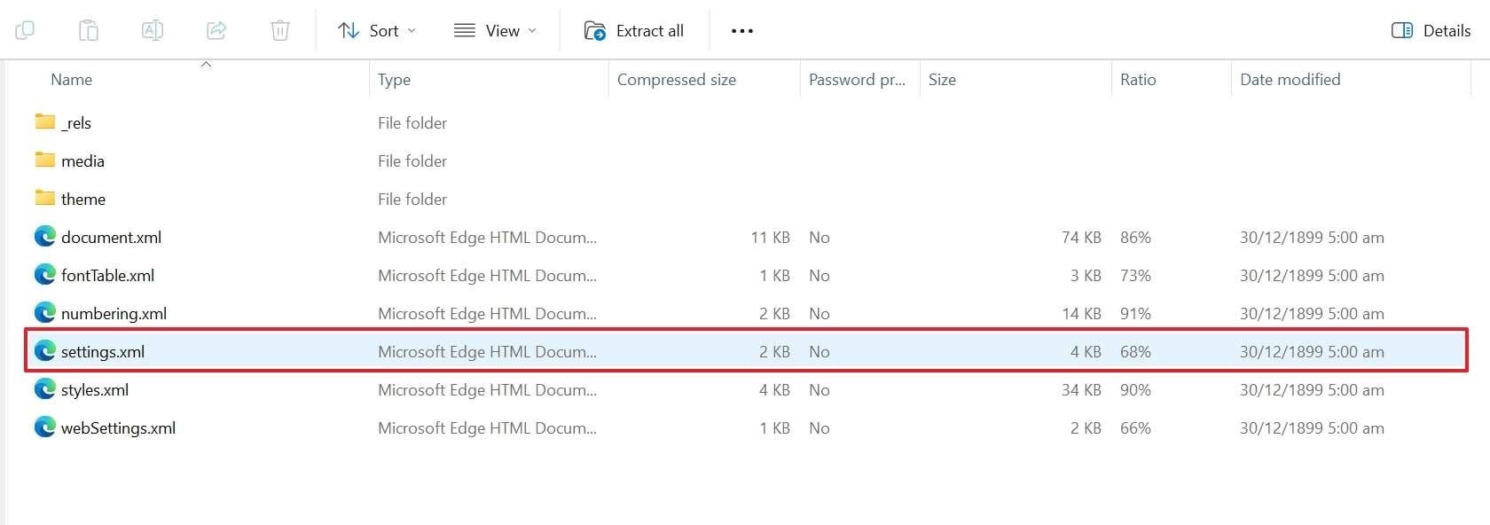Click the date modified of document.xml

coord(1312,237)
